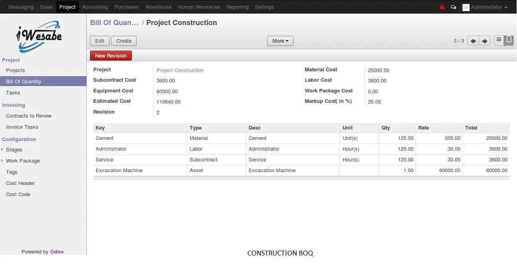
Task: Go to previous record with left arrow
Action: [473, 41]
